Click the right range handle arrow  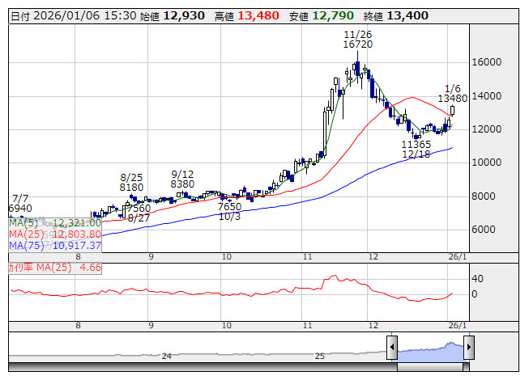[x=469, y=347]
